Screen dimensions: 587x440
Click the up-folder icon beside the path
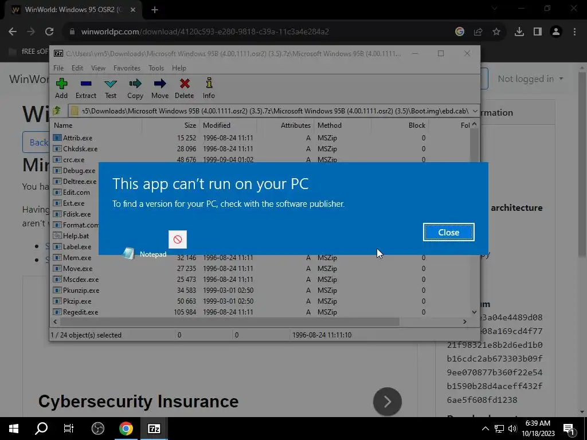pyautogui.click(x=57, y=111)
